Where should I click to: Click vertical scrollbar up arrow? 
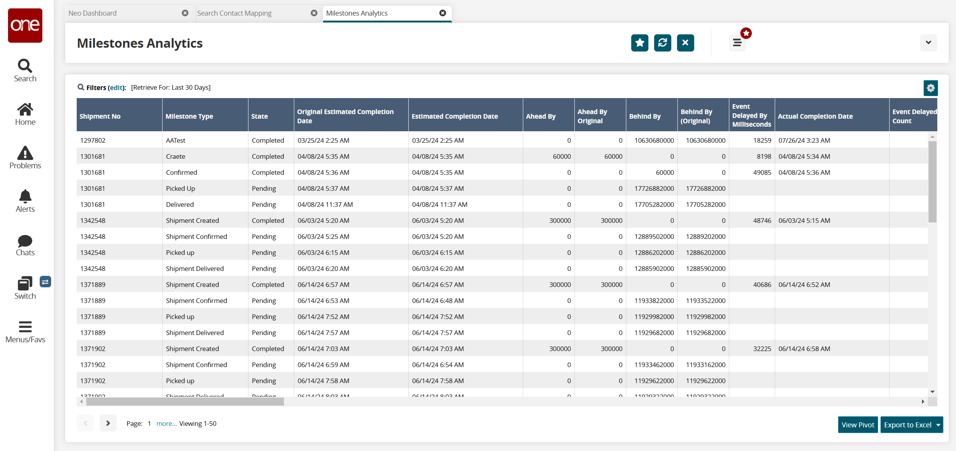coord(932,137)
